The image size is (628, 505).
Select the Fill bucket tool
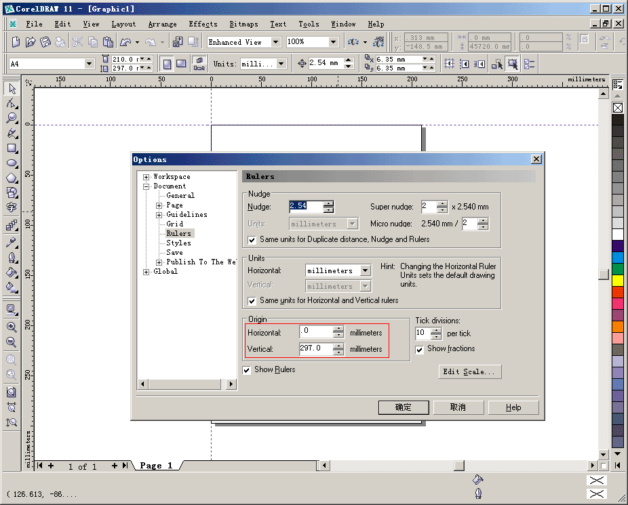(x=12, y=273)
